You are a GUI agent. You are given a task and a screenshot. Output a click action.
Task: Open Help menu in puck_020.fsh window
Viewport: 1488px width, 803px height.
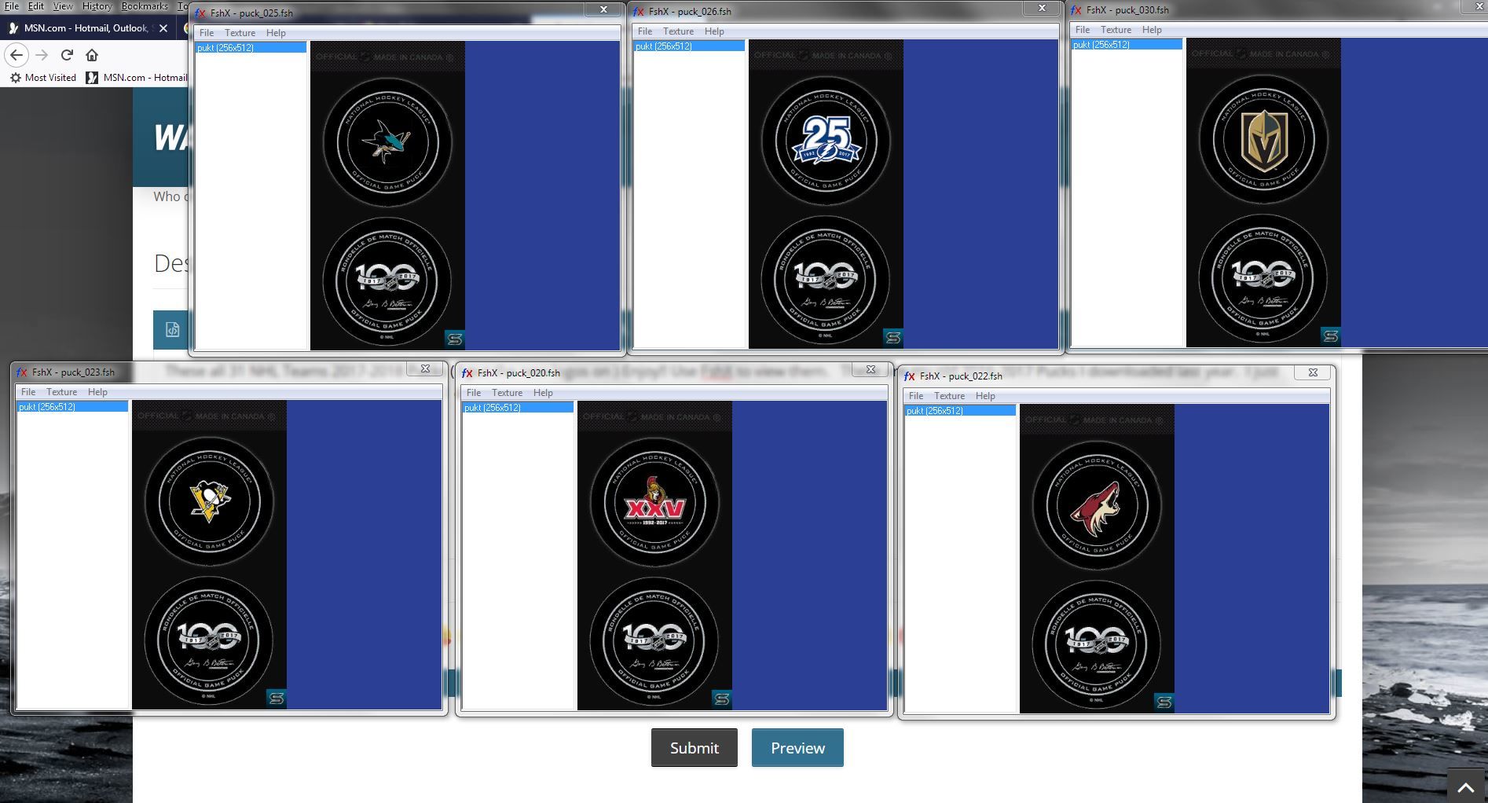point(543,393)
